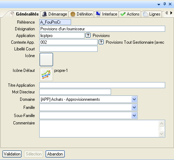Image resolution: width=174 pixels, height=160 pixels.
Task: Expand the Famille dropdown list
Action: [134, 107]
